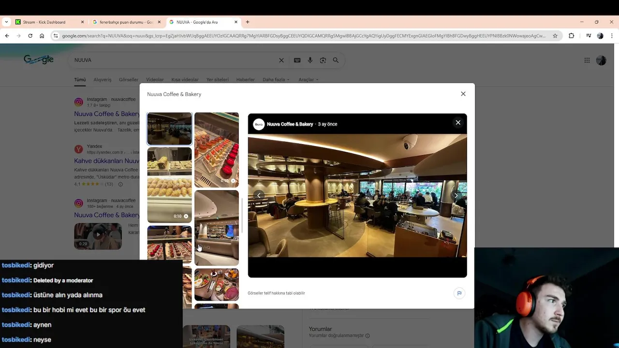Switch to the Görseller tab
This screenshot has height=348, width=619.
click(129, 80)
